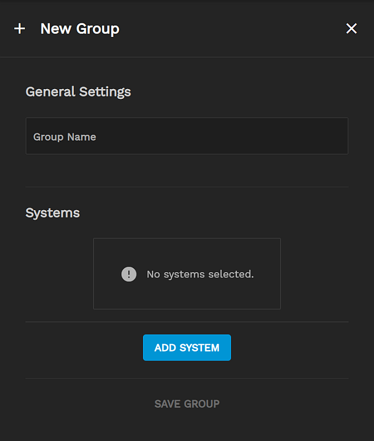This screenshot has width=374, height=441.
Task: Save the new group
Action: [187, 404]
